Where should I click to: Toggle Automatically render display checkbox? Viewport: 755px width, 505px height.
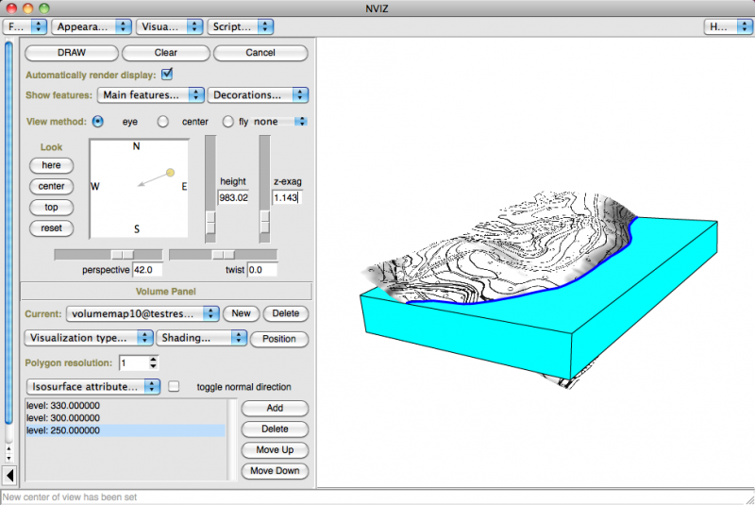point(168,74)
